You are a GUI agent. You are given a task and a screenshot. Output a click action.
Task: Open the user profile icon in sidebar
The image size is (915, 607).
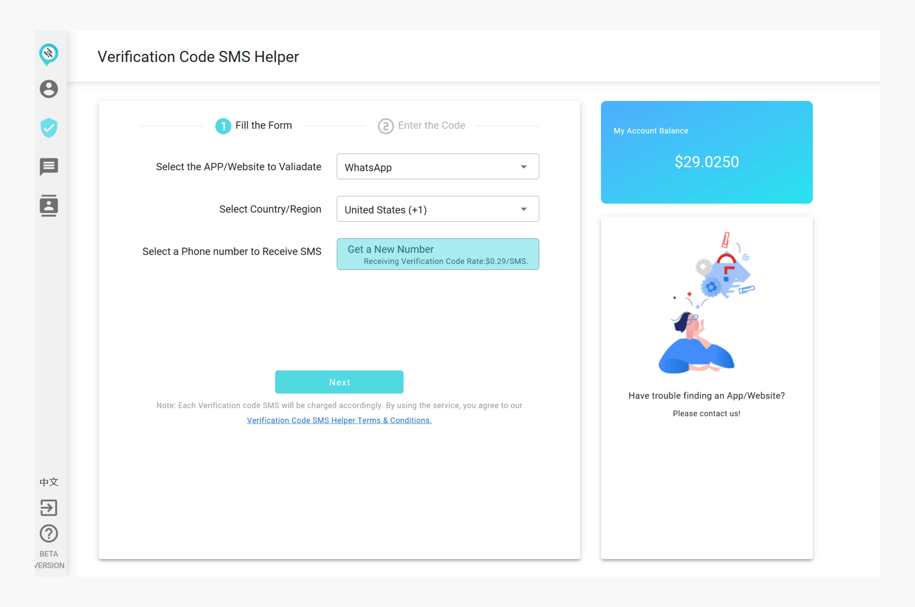[x=48, y=89]
